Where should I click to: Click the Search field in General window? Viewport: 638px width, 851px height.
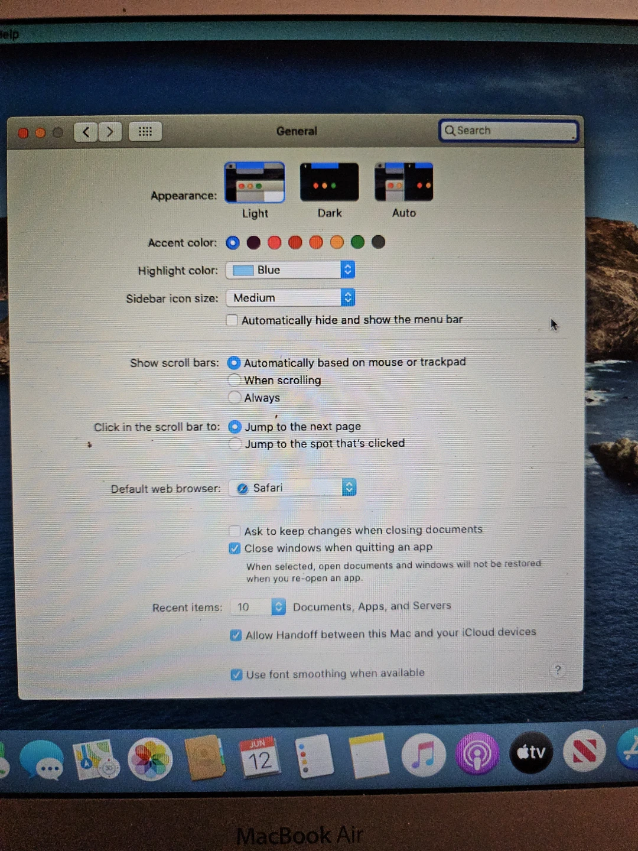[508, 131]
